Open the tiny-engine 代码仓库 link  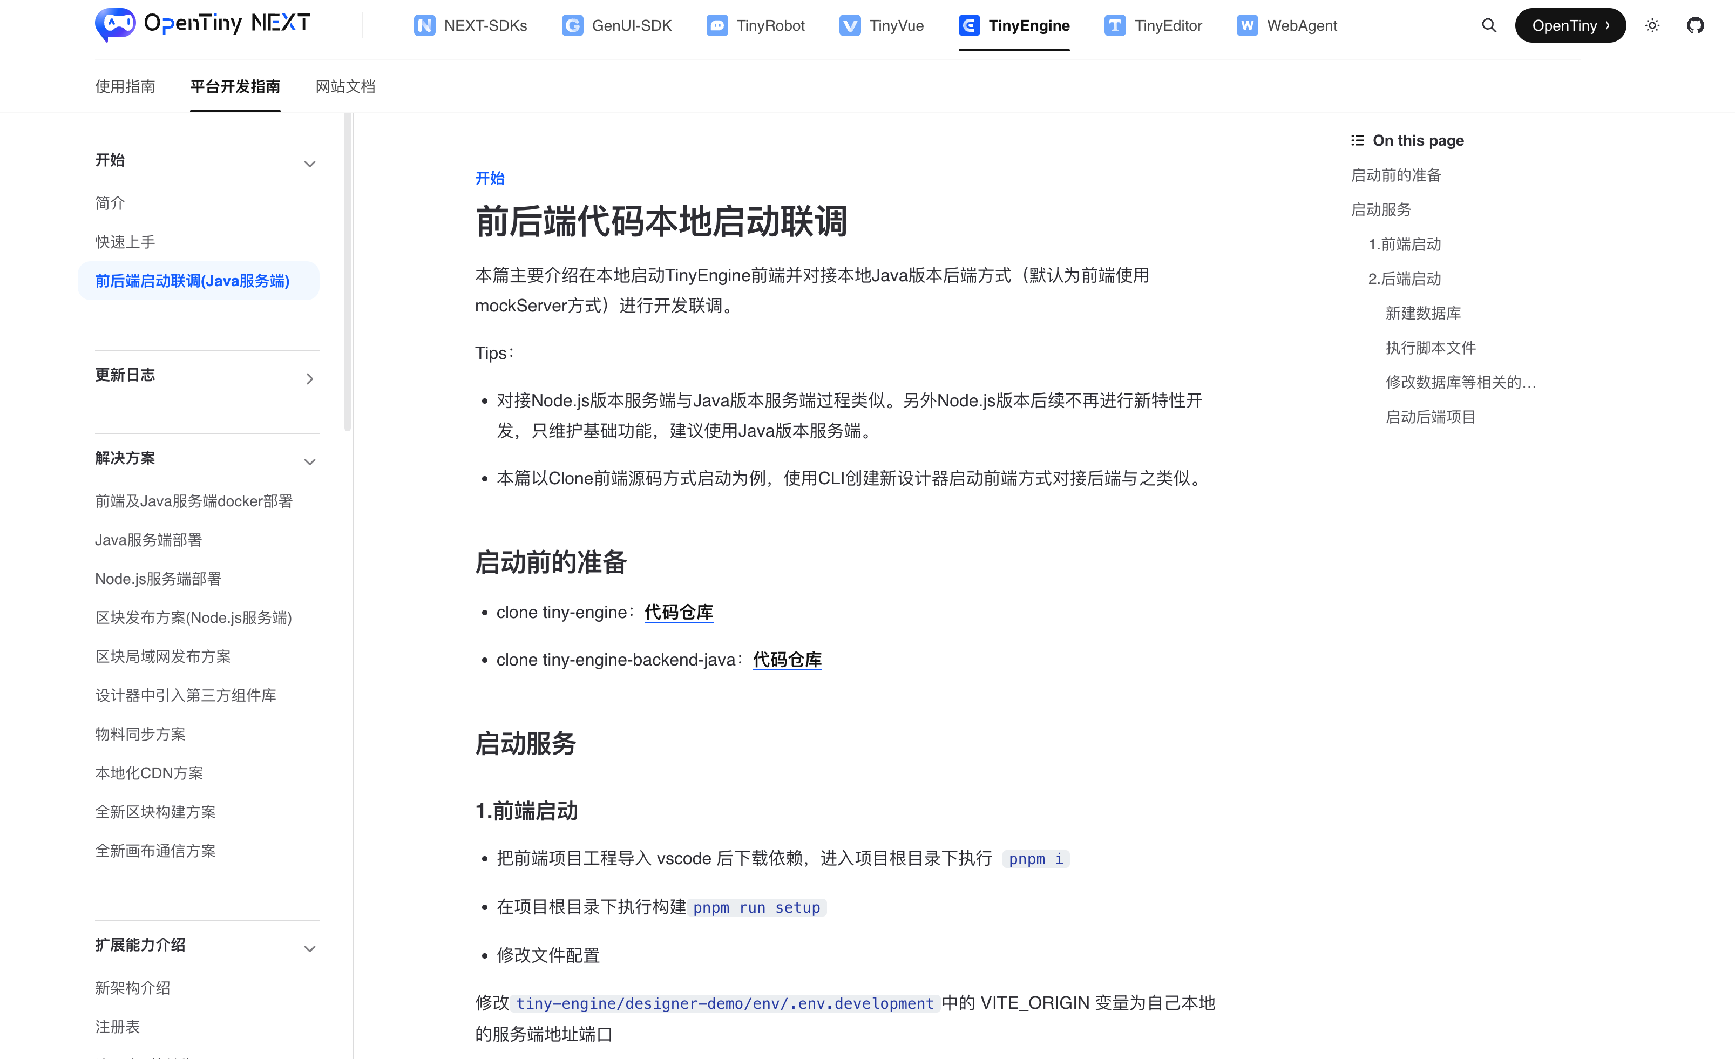[678, 612]
